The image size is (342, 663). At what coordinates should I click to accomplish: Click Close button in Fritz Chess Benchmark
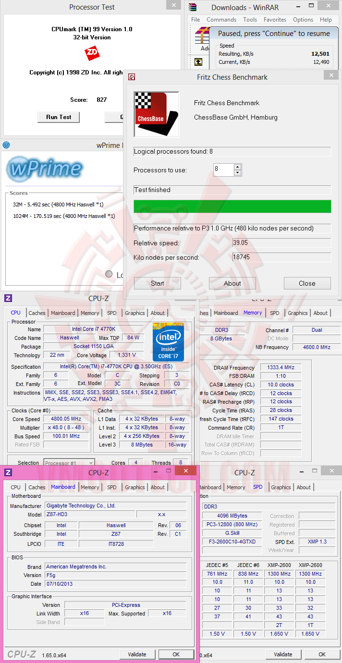pyautogui.click(x=307, y=283)
